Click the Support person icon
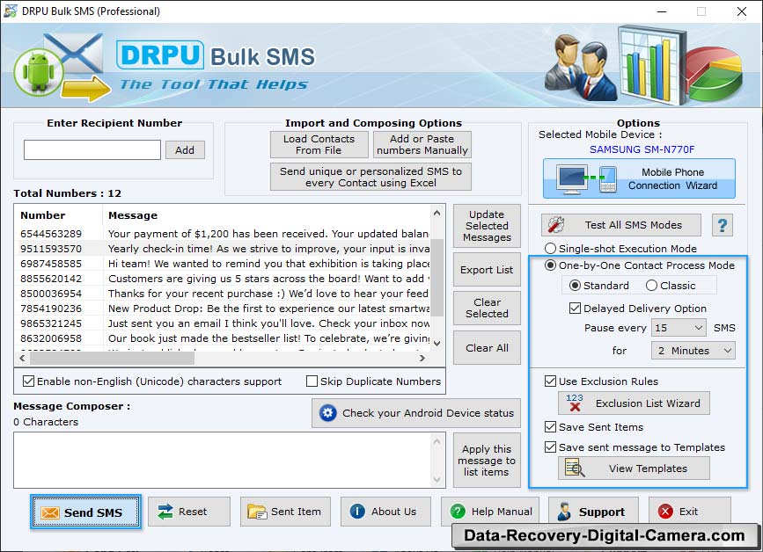 point(564,512)
